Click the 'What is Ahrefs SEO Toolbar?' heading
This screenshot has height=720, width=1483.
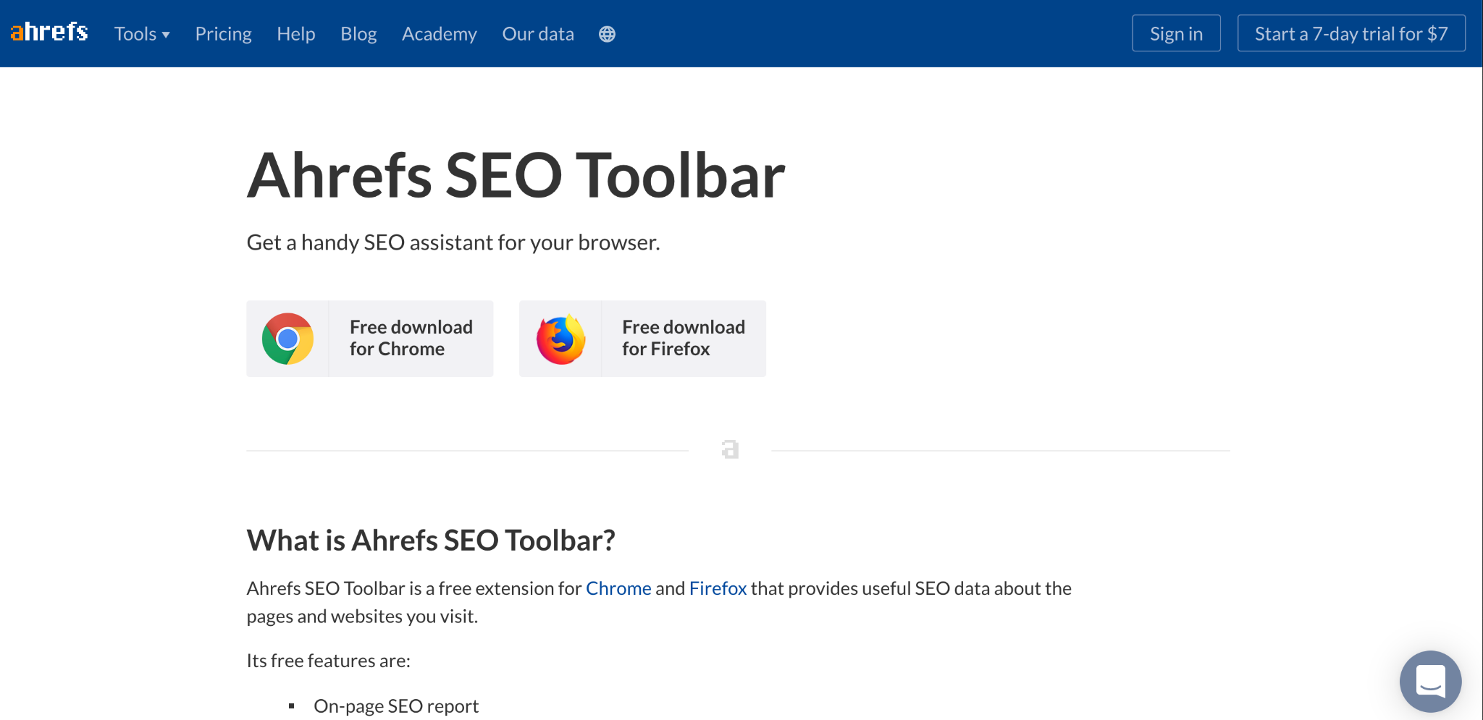(x=431, y=541)
